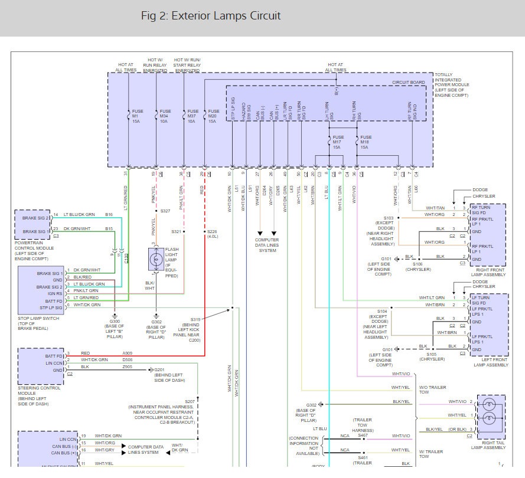Click the HOT W/ RUN/START RELAY ENERGIZED label
The height and width of the screenshot is (478, 525).
click(x=187, y=66)
